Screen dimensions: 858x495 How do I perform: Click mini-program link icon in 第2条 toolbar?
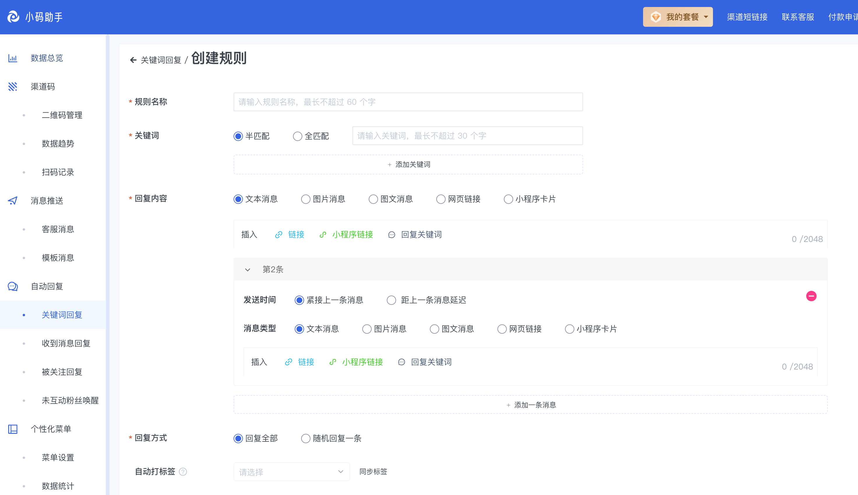tap(333, 362)
